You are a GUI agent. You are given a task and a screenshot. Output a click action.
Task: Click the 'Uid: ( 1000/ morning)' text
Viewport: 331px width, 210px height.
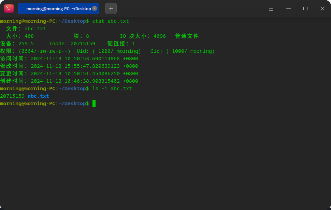click(109, 51)
